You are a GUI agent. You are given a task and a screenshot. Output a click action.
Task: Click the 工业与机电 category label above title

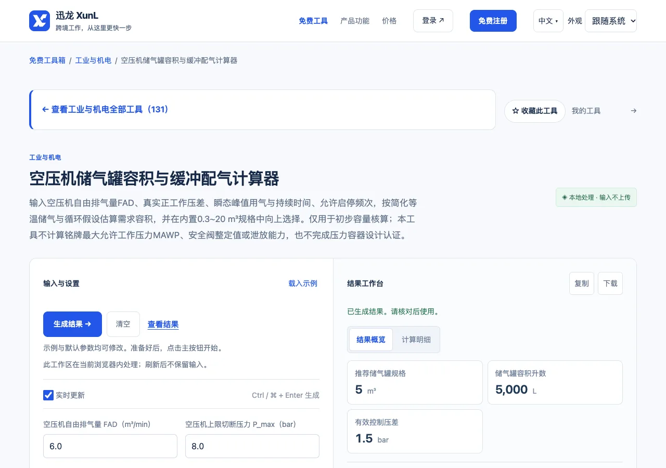pyautogui.click(x=45, y=158)
